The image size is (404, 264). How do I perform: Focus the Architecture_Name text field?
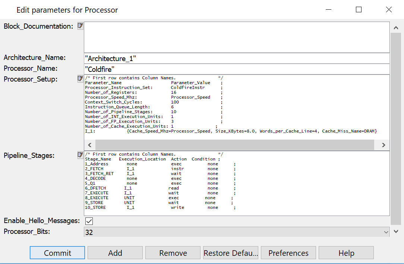point(237,58)
